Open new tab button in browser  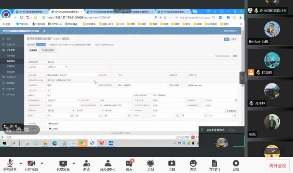click(195, 12)
